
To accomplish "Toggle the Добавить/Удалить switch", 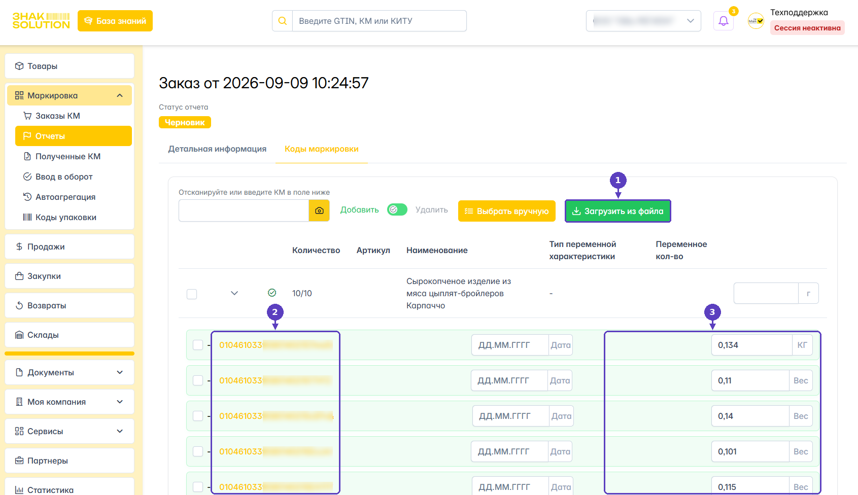I will 397,209.
